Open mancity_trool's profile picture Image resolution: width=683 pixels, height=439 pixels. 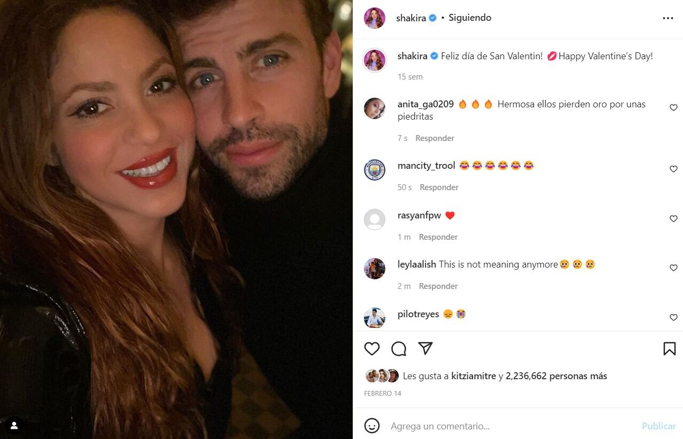[x=375, y=169]
